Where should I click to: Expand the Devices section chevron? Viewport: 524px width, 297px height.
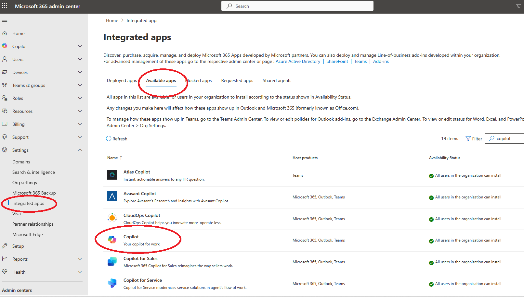[x=80, y=72]
